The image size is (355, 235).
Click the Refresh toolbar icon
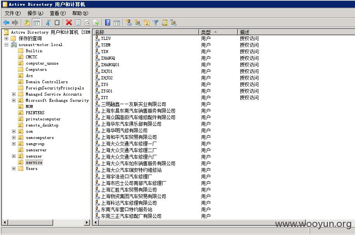[x=87, y=22]
